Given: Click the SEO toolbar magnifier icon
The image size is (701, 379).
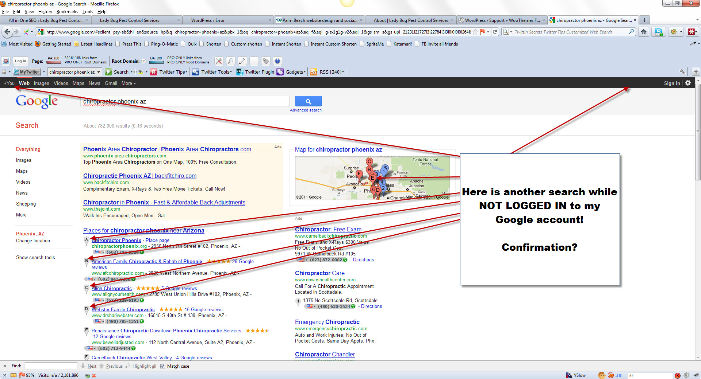Looking at the screenshot, I should (231, 61).
